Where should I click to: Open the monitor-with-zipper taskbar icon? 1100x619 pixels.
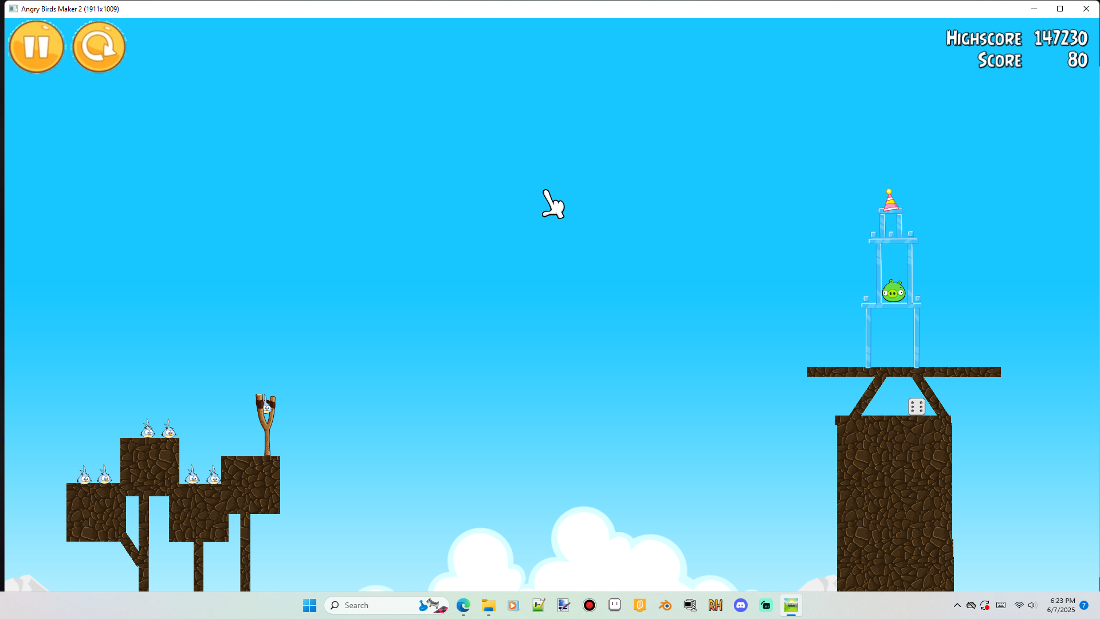coord(690,605)
